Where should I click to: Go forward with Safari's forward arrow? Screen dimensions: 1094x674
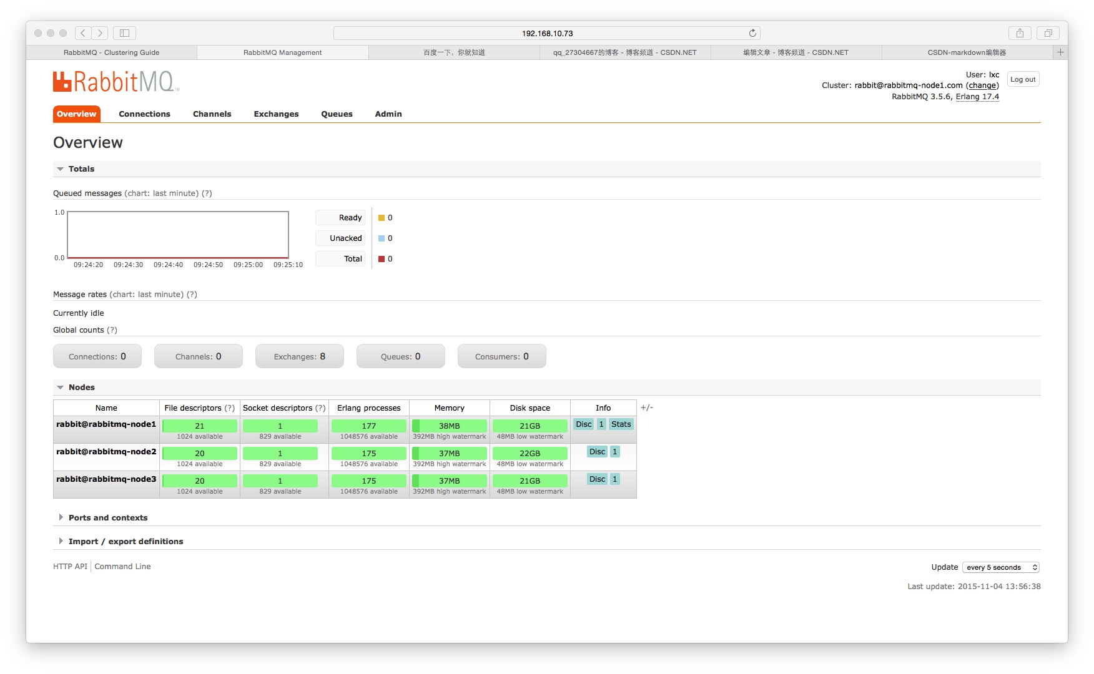pyautogui.click(x=100, y=33)
